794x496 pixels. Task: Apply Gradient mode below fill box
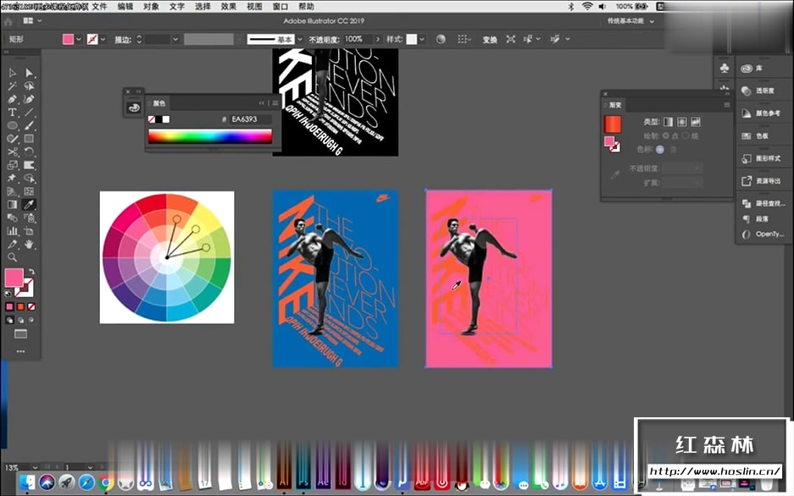tap(21, 306)
